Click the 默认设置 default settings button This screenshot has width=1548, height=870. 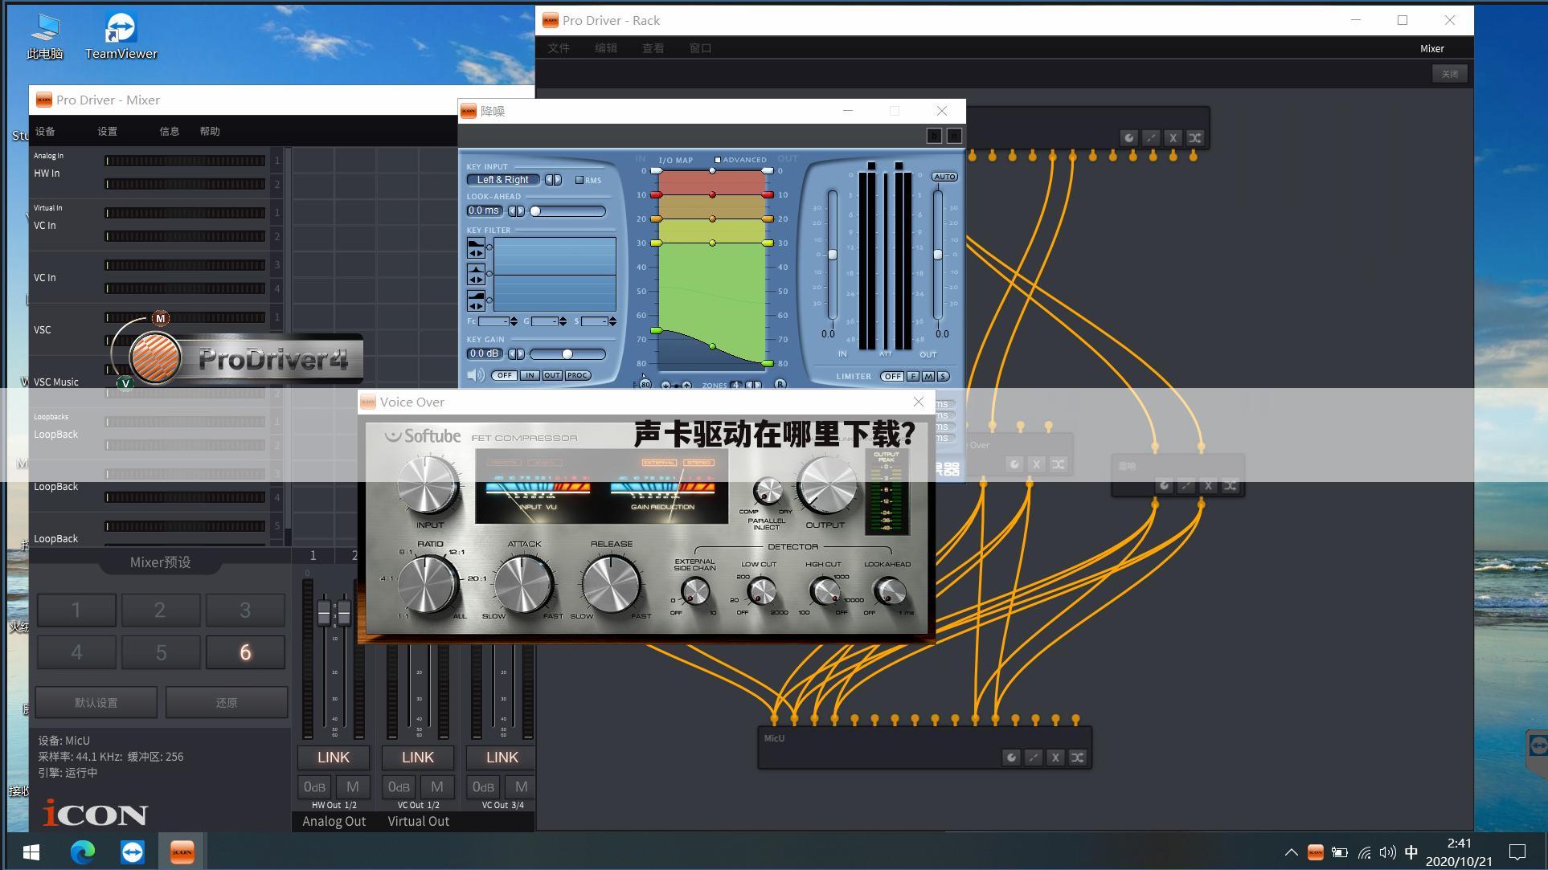coord(96,703)
